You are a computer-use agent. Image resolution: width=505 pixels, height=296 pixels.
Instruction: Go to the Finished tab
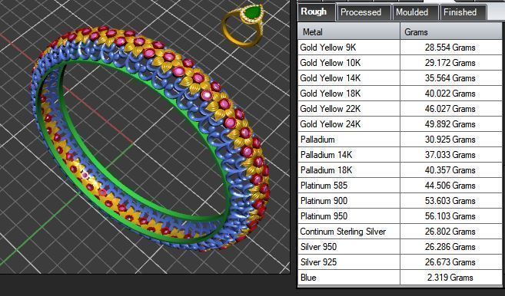point(463,12)
